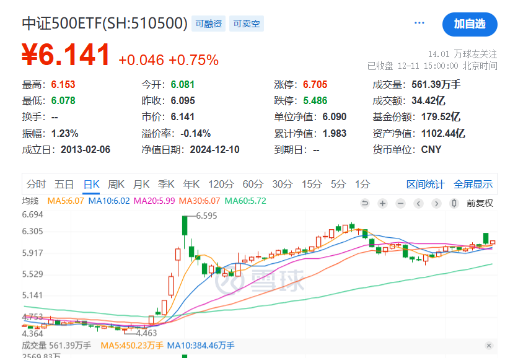Reset the chart view with the undo icon

pyautogui.click(x=365, y=204)
